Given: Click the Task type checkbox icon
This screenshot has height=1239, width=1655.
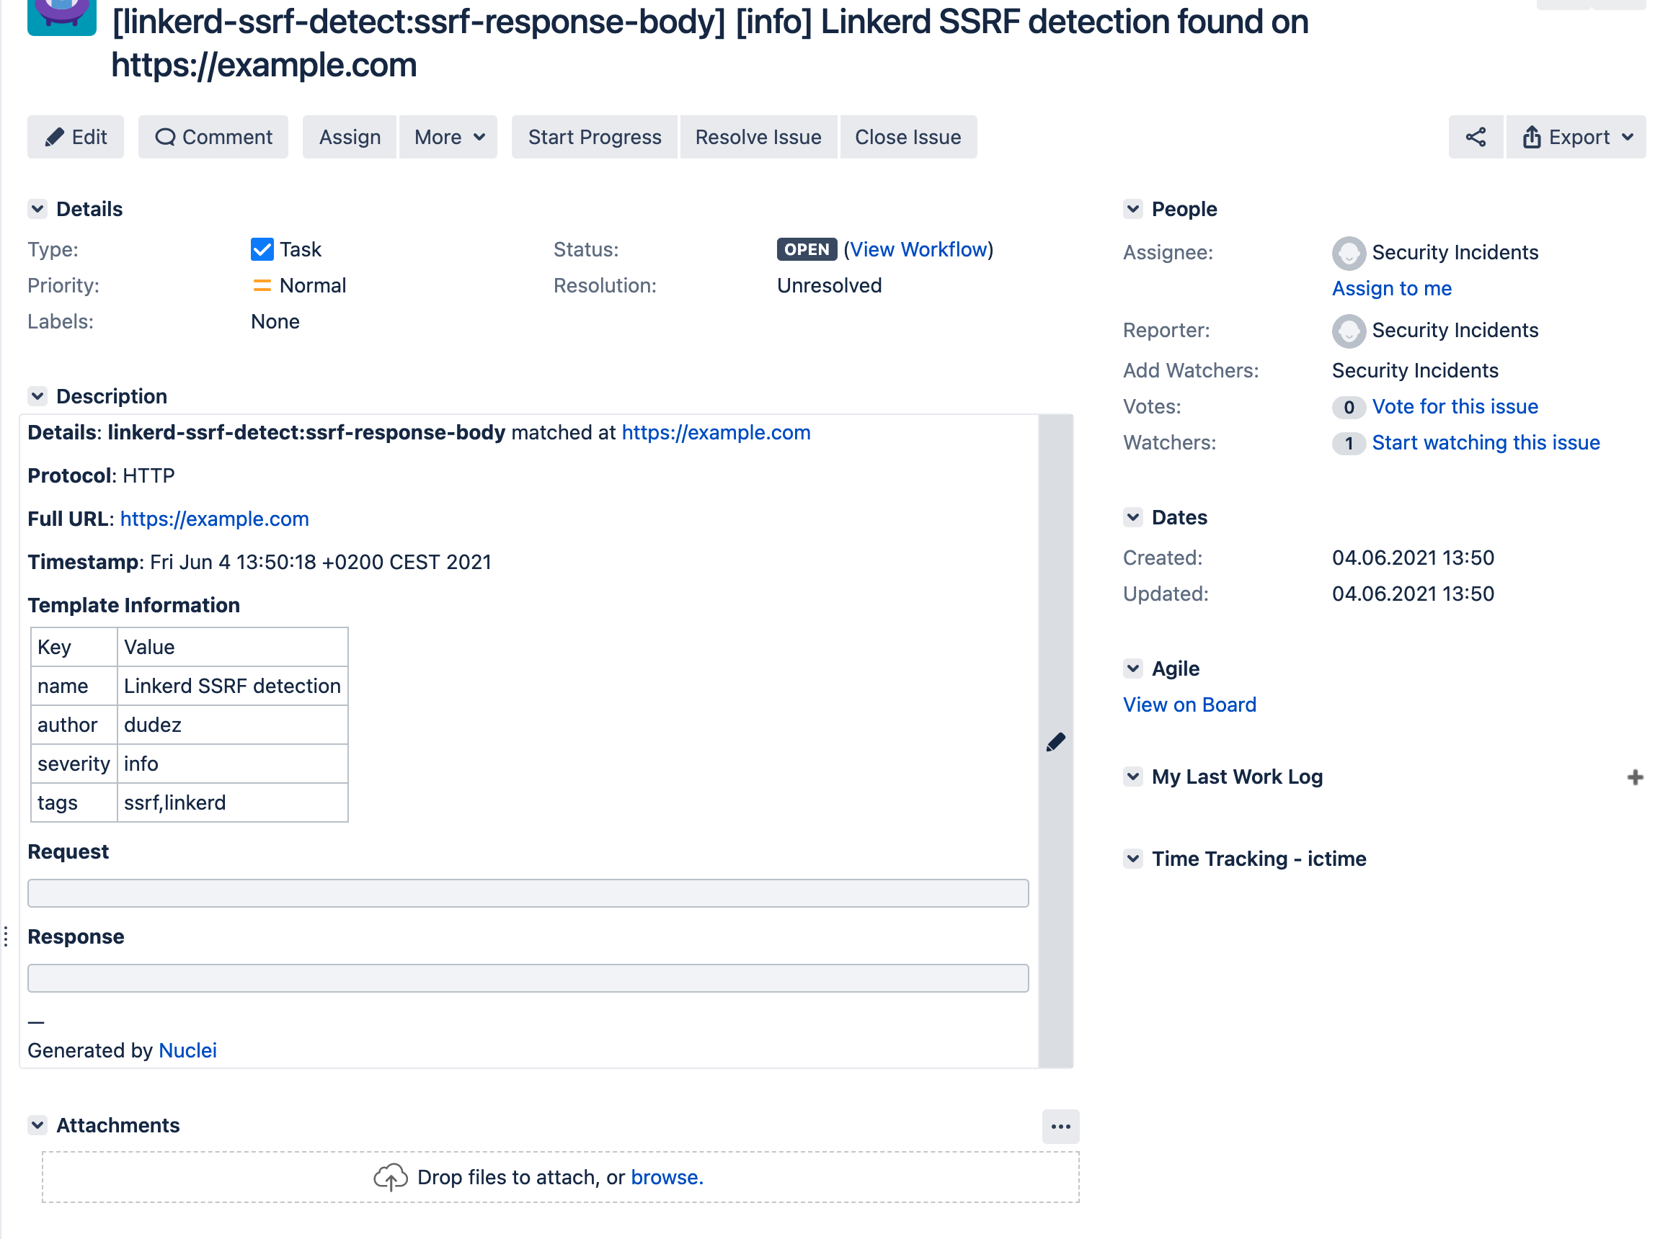Looking at the screenshot, I should (x=262, y=249).
